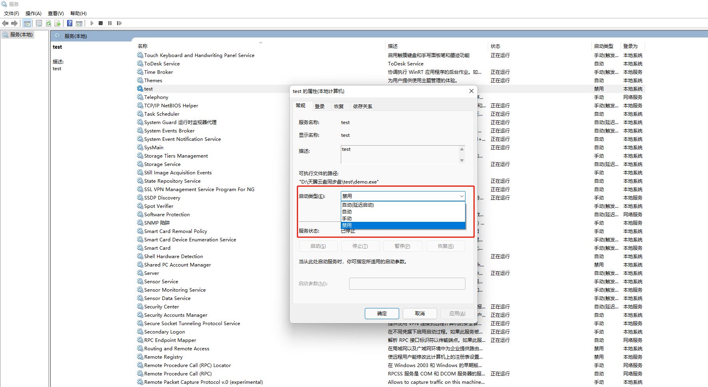Click the 启动参数 input field

tap(407, 283)
